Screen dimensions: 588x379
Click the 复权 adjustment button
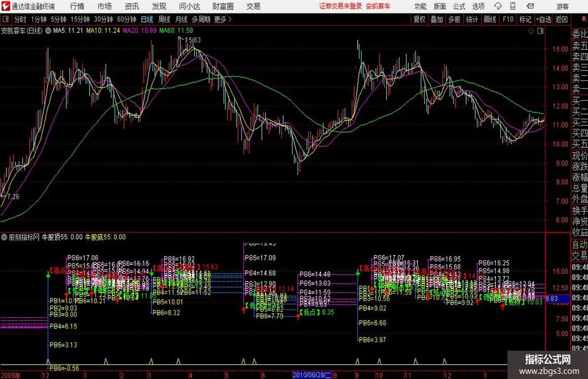tap(419, 19)
